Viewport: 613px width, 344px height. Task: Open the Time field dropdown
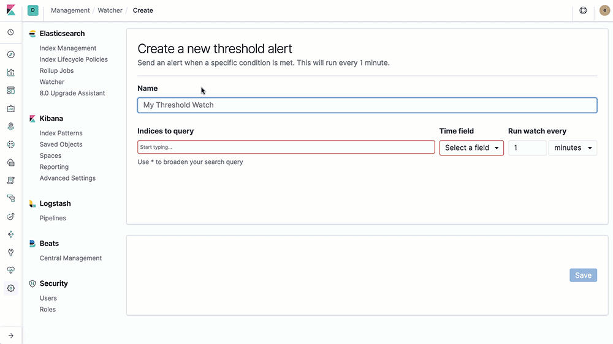(x=471, y=148)
